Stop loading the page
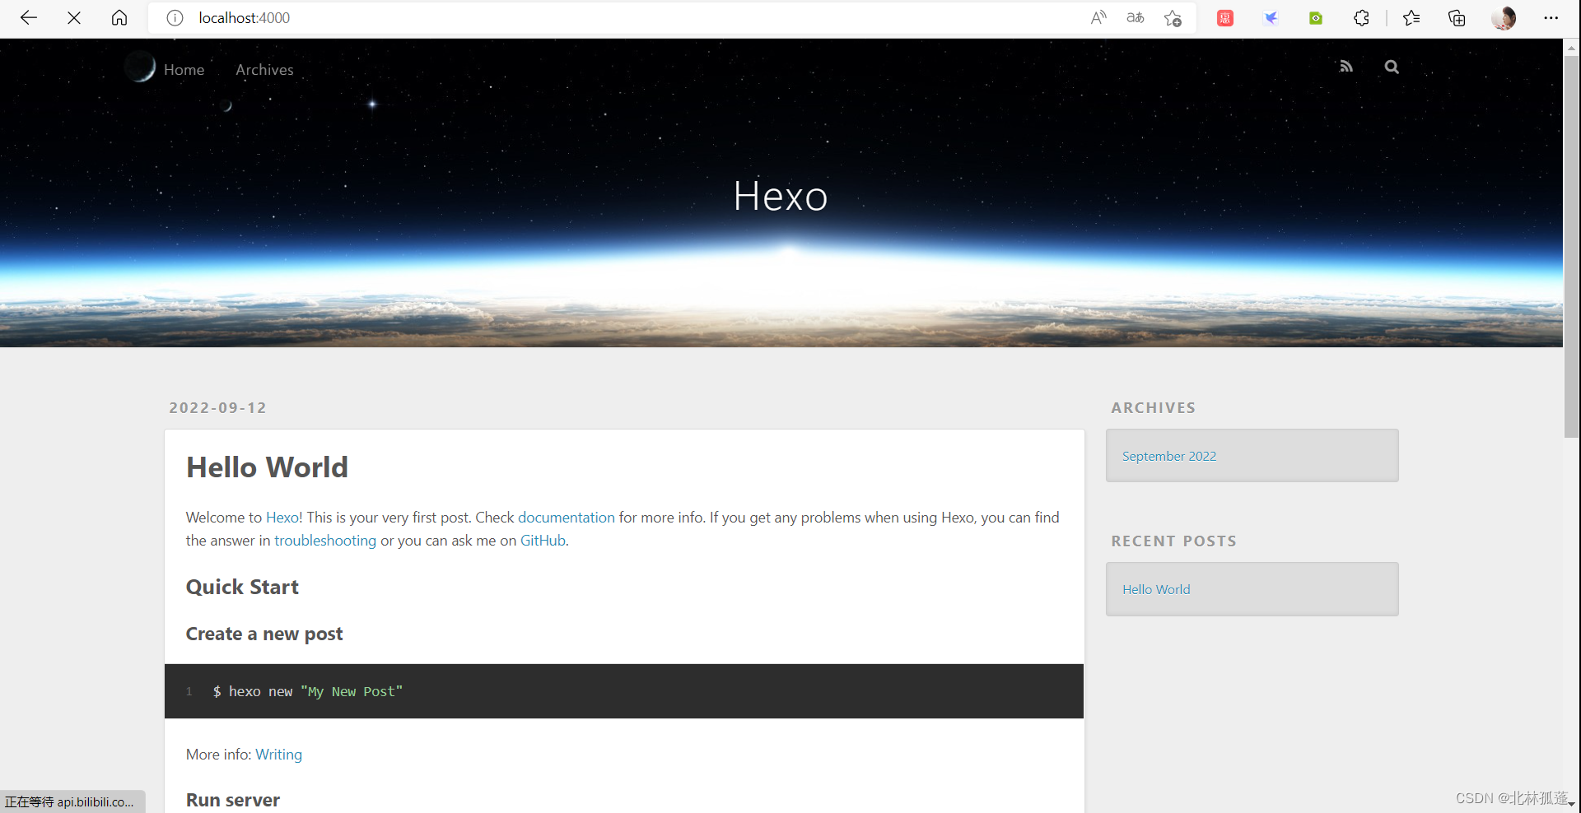Image resolution: width=1581 pixels, height=813 pixels. pos(74,18)
